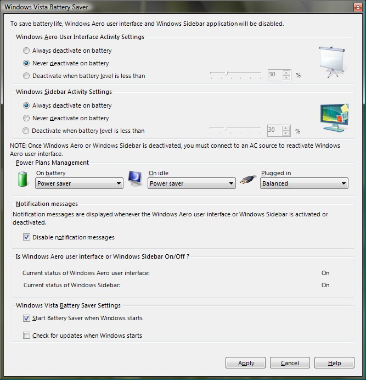Image resolution: width=366 pixels, height=380 pixels.
Task: Click the 'On battery' label
Action: [51, 173]
